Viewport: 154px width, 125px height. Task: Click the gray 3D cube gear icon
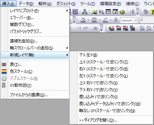point(146,12)
